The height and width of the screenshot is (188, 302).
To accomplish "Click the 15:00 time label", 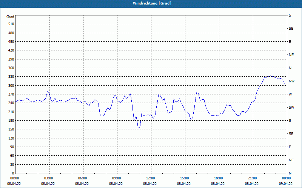I will (x=184, y=178).
